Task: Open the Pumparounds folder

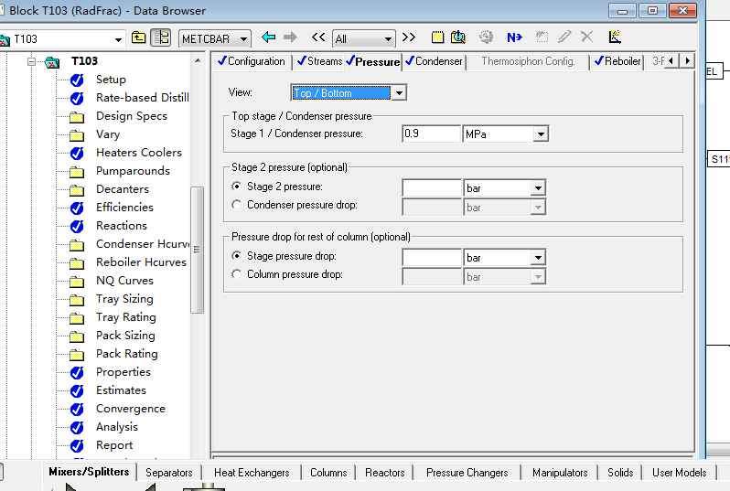Action: click(x=133, y=171)
